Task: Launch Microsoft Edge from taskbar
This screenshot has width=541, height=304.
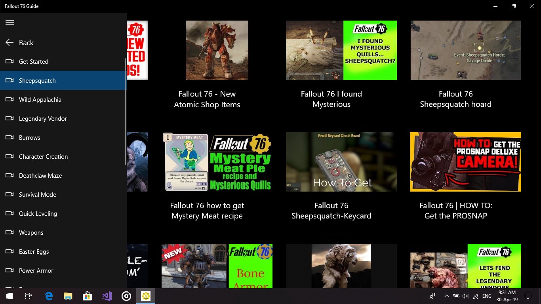Action: (49, 296)
